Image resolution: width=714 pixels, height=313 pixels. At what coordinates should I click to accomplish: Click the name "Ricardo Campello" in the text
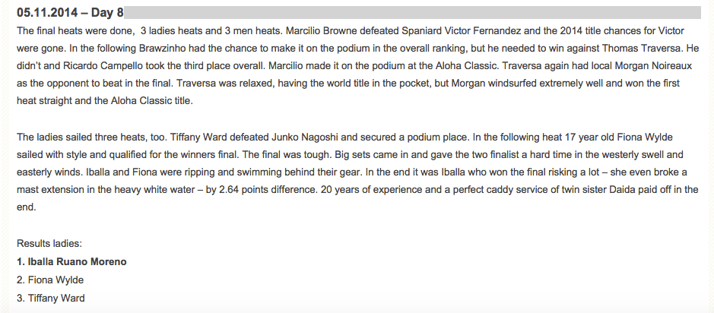point(100,66)
